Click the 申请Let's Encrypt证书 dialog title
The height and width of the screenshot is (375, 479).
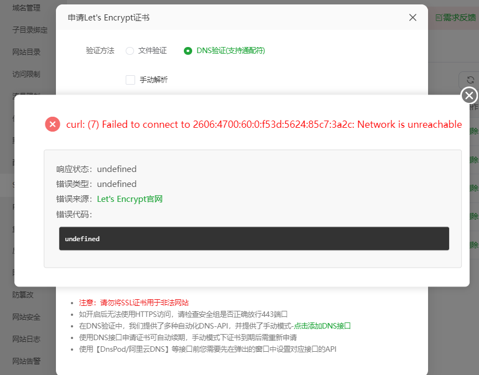coord(109,18)
